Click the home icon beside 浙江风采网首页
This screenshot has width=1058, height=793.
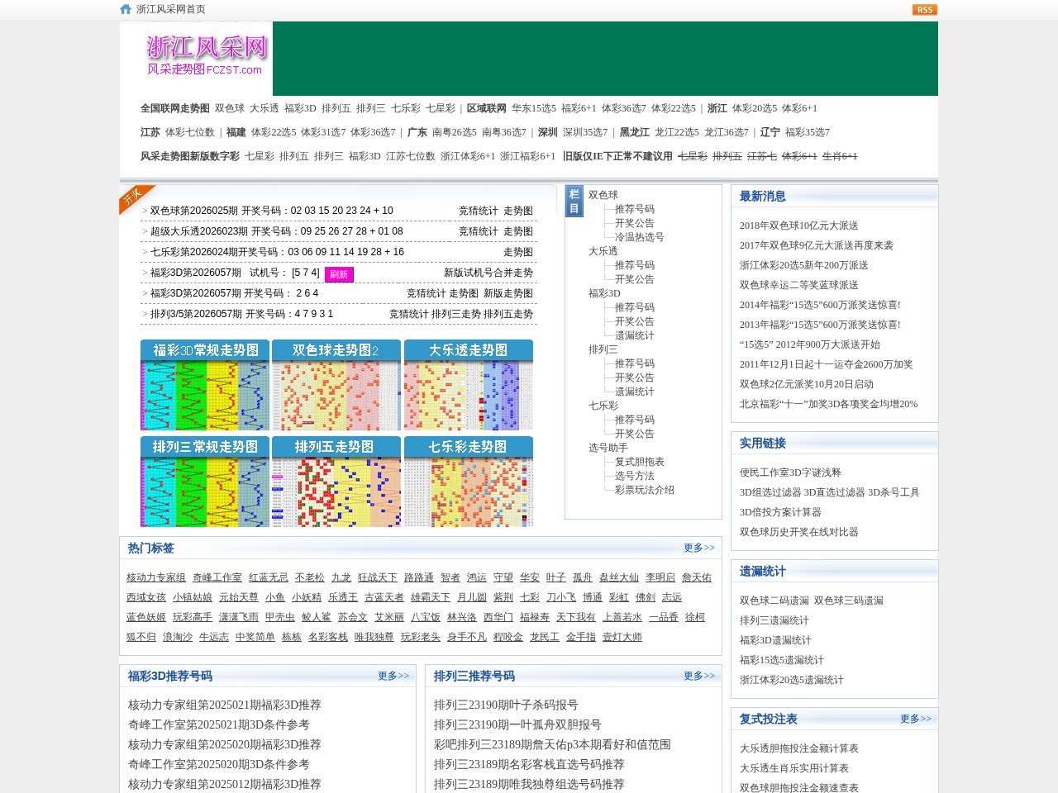pos(126,9)
